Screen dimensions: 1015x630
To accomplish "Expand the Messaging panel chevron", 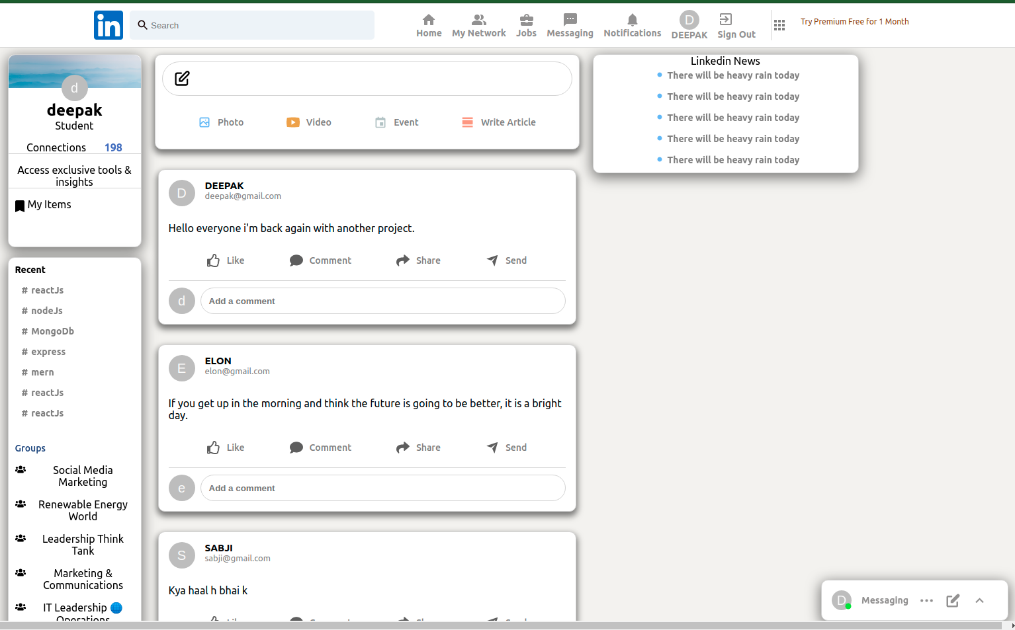I will 979,600.
